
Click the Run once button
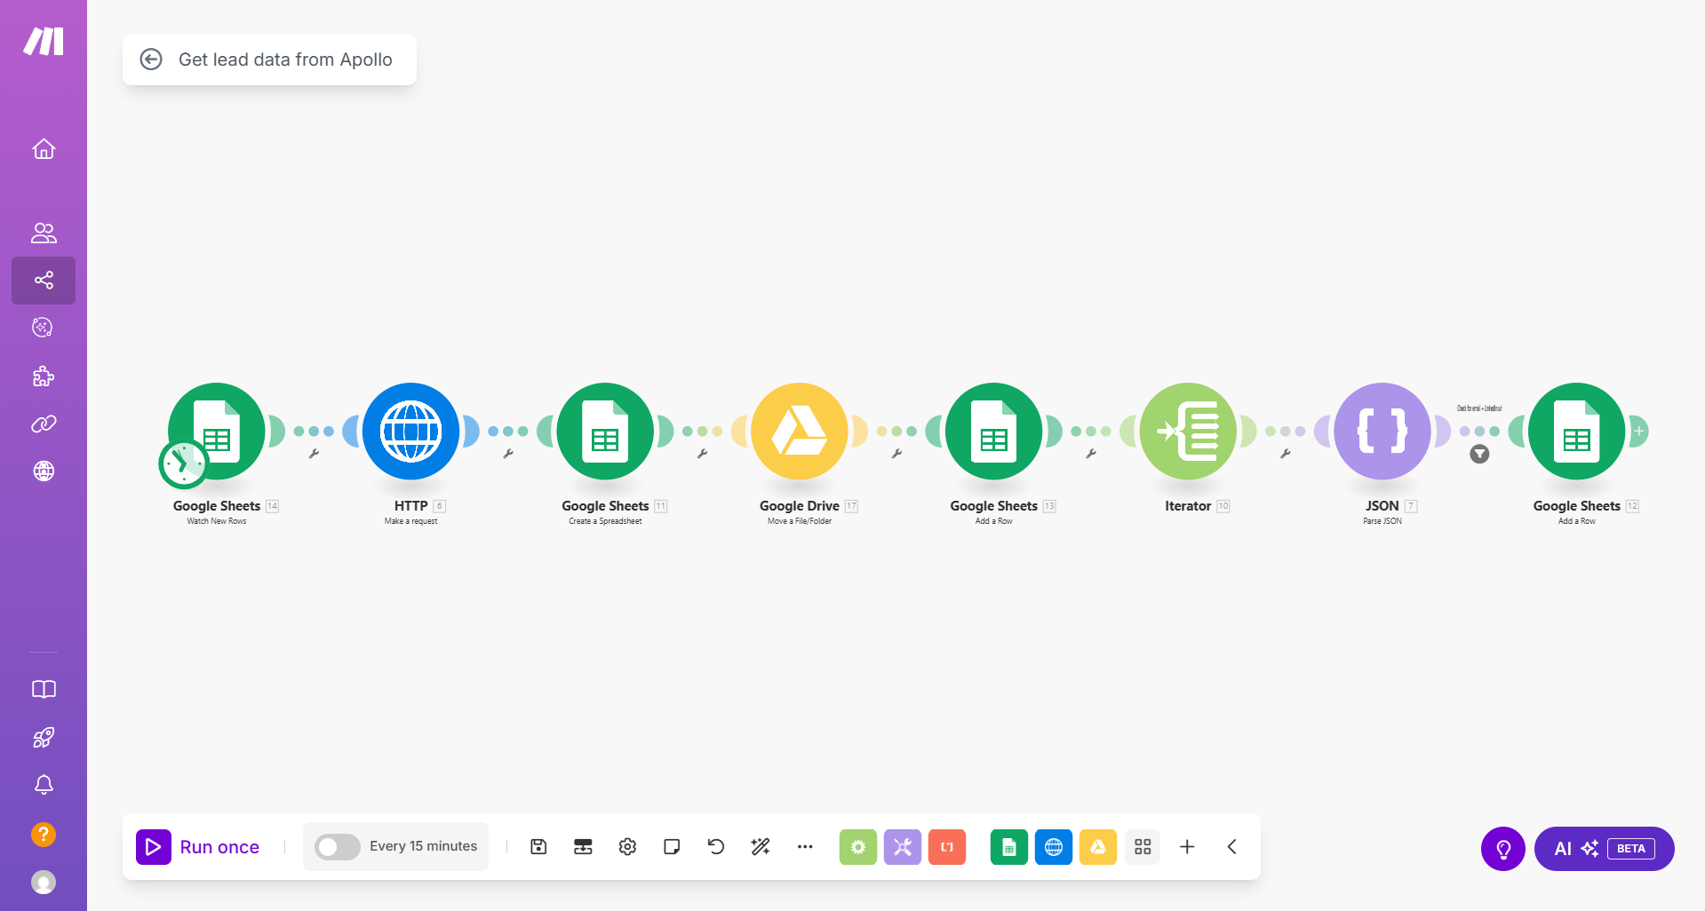pos(198,847)
